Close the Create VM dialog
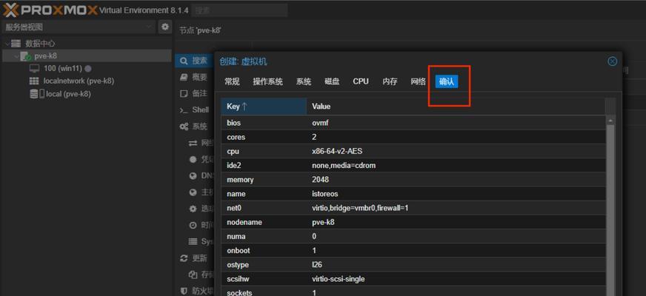The image size is (646, 296). [612, 61]
